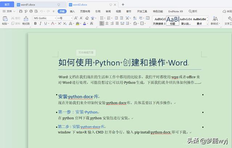232x148 pixels.
Task: Click the Sort (A-Z) icon
Action: point(135,18)
